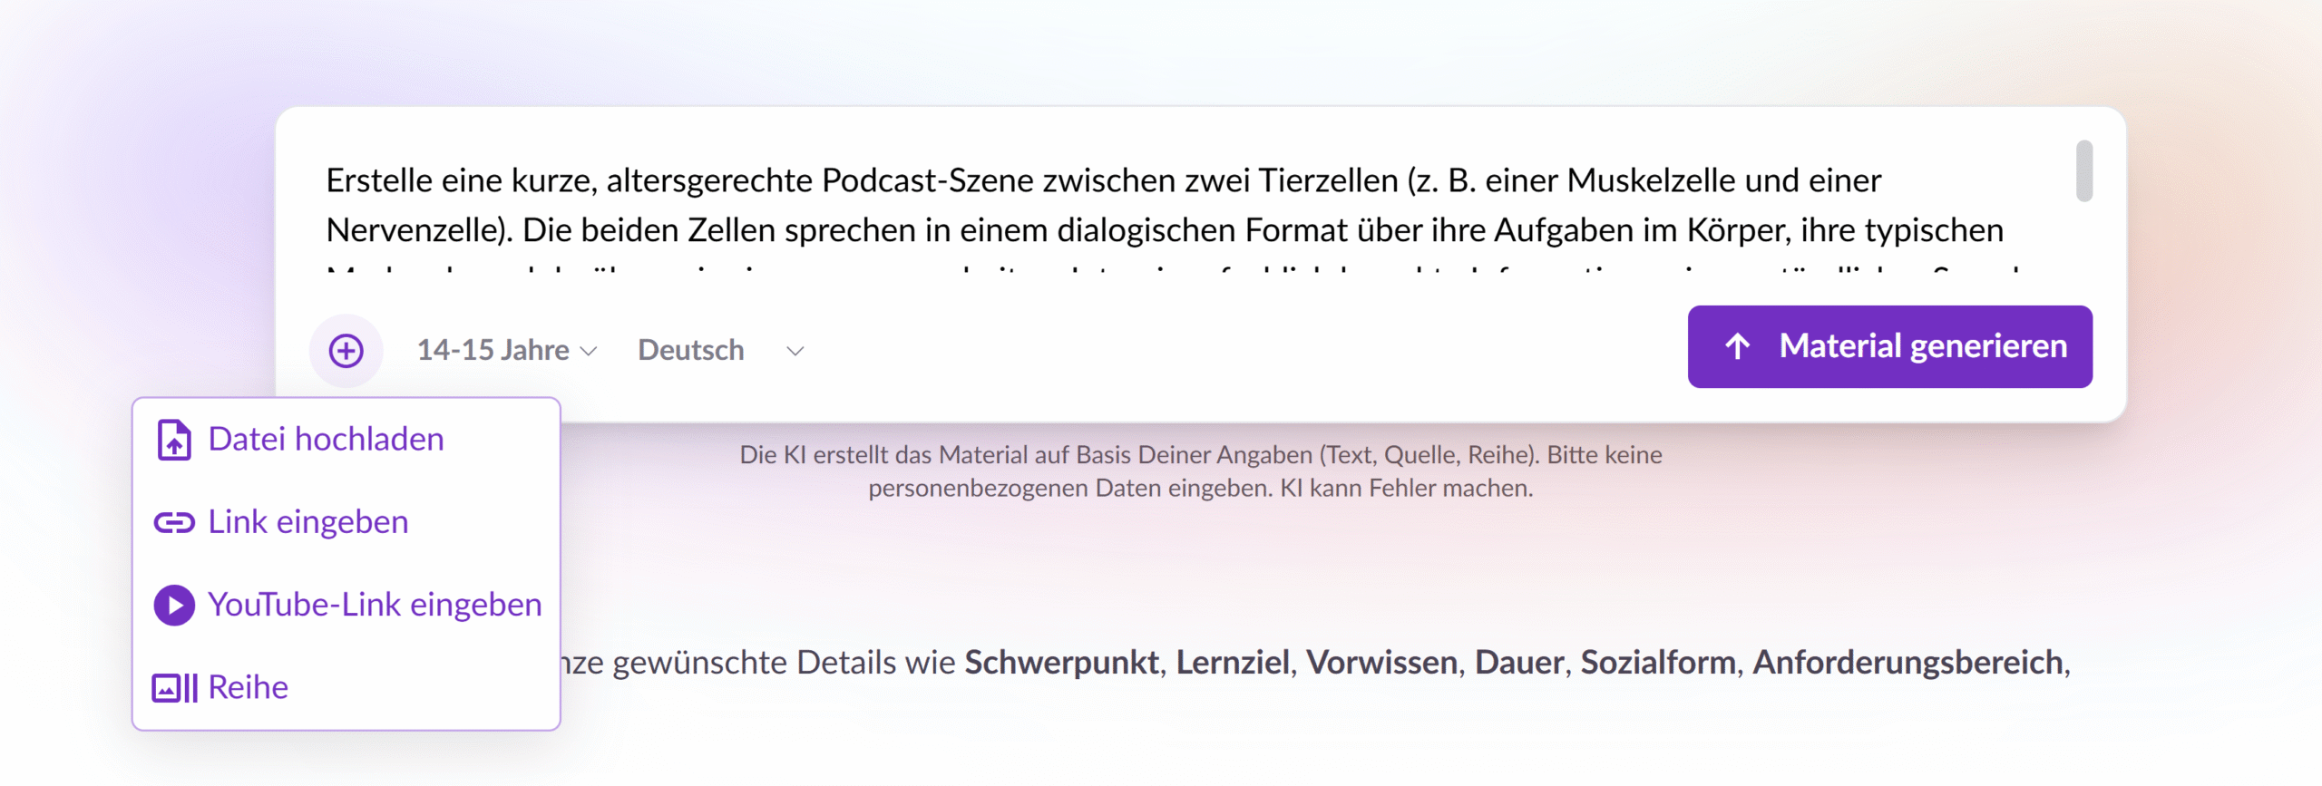Screen dimensions: 2322x786
Task: Select the Link eingeben menu entry
Action: click(308, 522)
